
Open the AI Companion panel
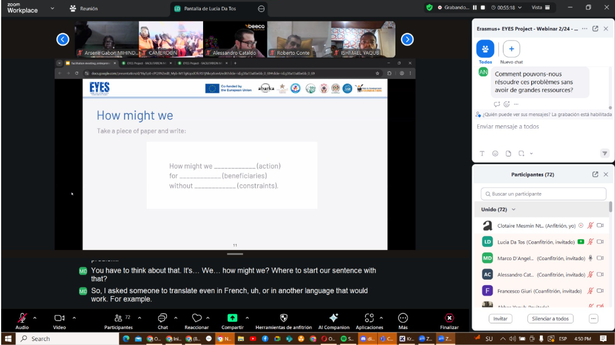(333, 318)
